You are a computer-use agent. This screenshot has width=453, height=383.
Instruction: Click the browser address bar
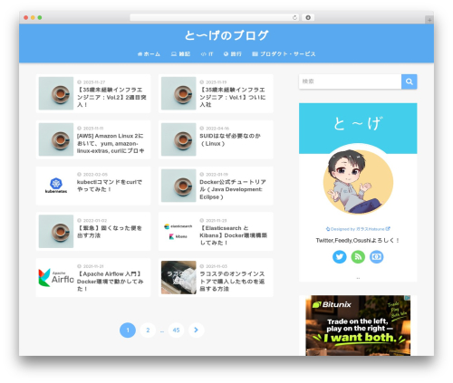(215, 17)
